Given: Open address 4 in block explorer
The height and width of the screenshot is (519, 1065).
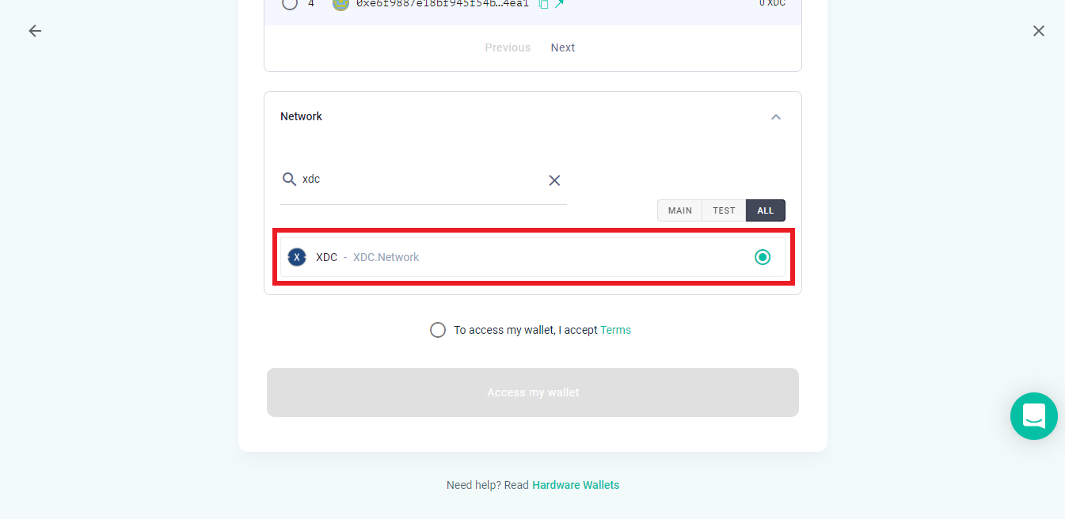Looking at the screenshot, I should (x=560, y=4).
